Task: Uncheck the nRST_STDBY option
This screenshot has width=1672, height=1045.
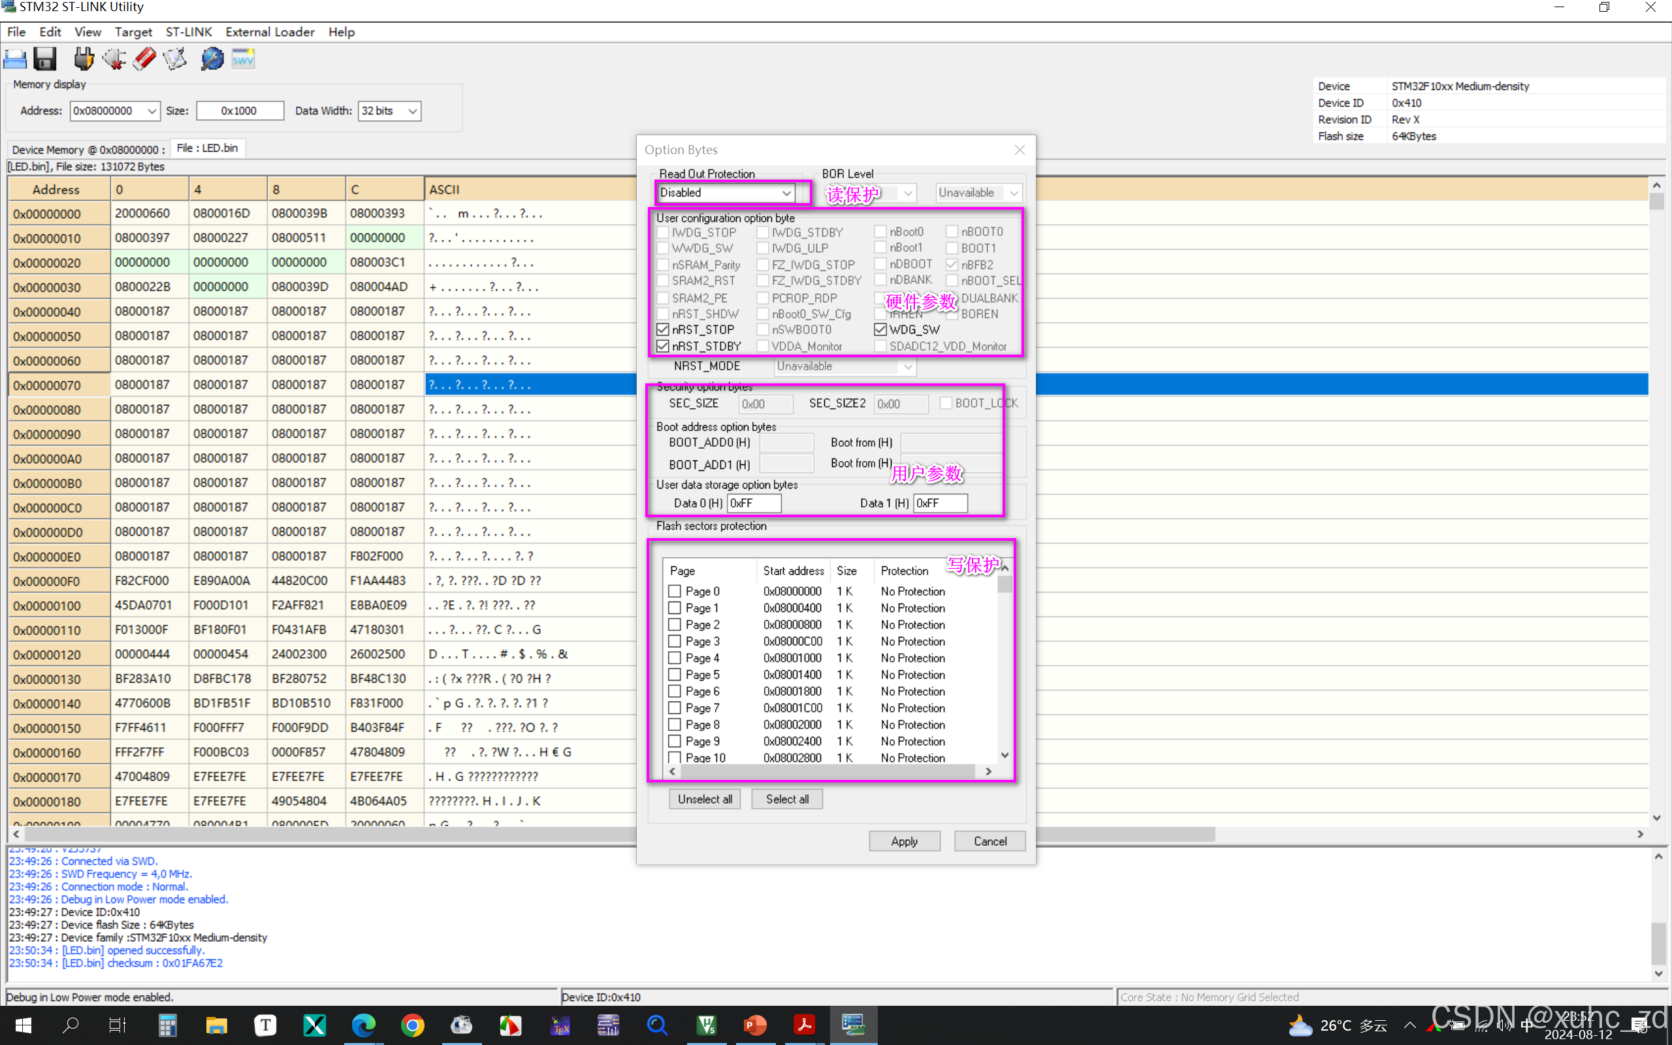Action: (664, 346)
